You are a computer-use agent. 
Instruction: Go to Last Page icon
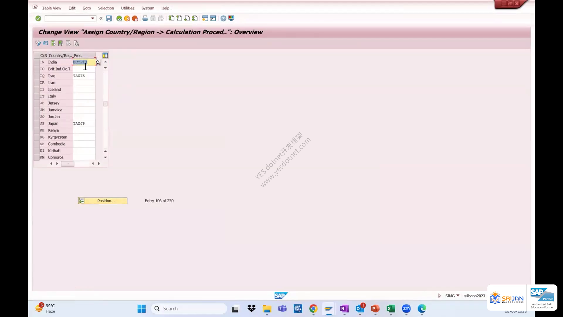[x=195, y=18]
